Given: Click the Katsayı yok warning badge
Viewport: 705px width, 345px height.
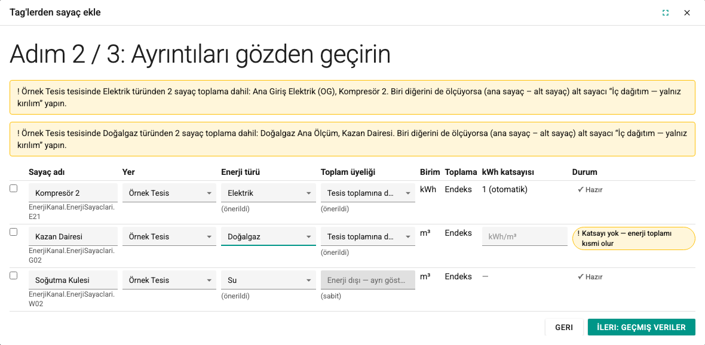Looking at the screenshot, I should [x=633, y=239].
